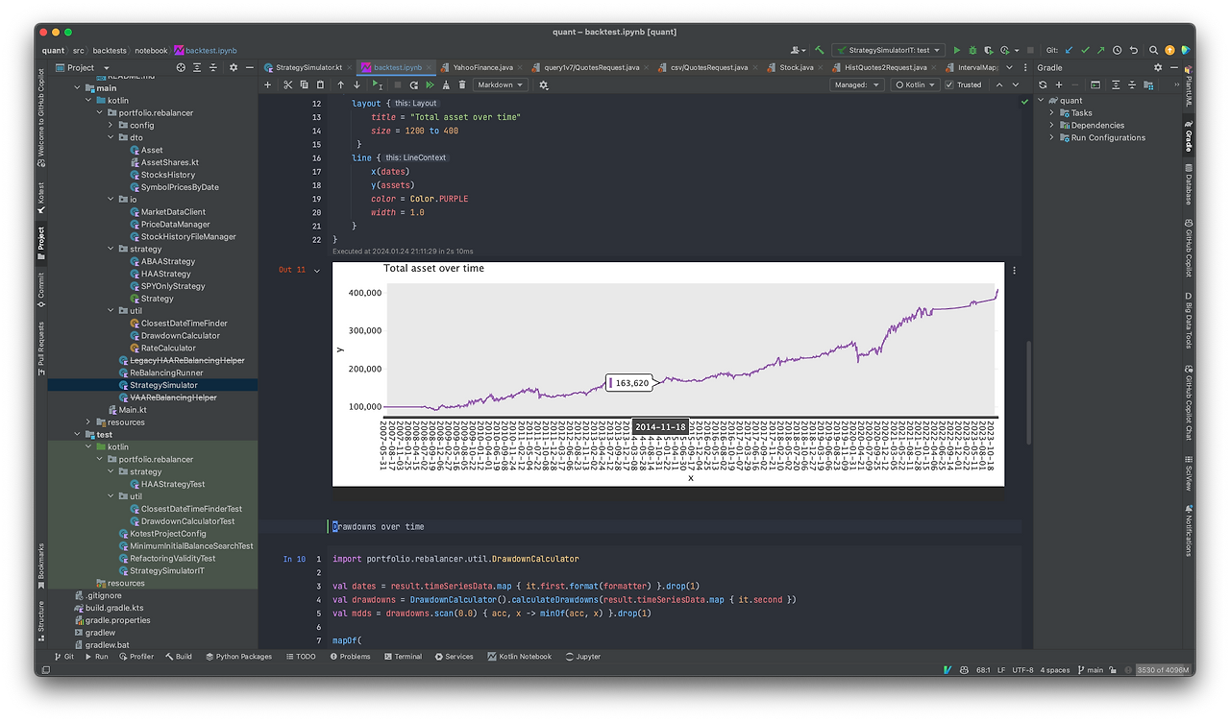Hide the Project tool window
The image size is (1230, 722).
coord(249,67)
